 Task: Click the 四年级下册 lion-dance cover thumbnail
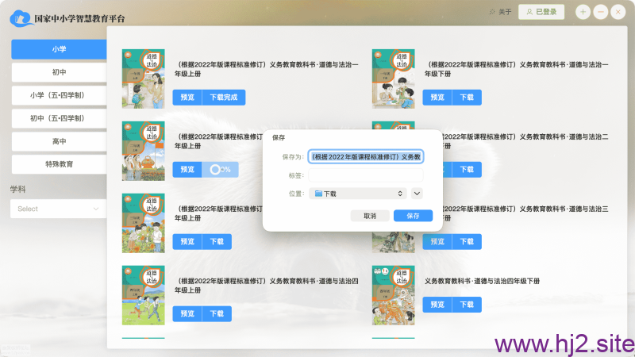393,294
